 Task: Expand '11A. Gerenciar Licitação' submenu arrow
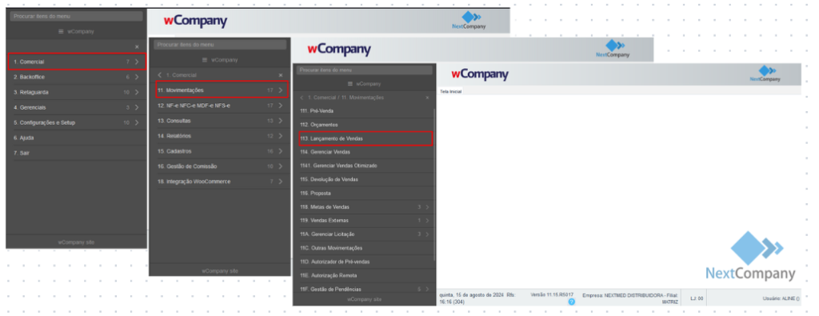click(427, 234)
